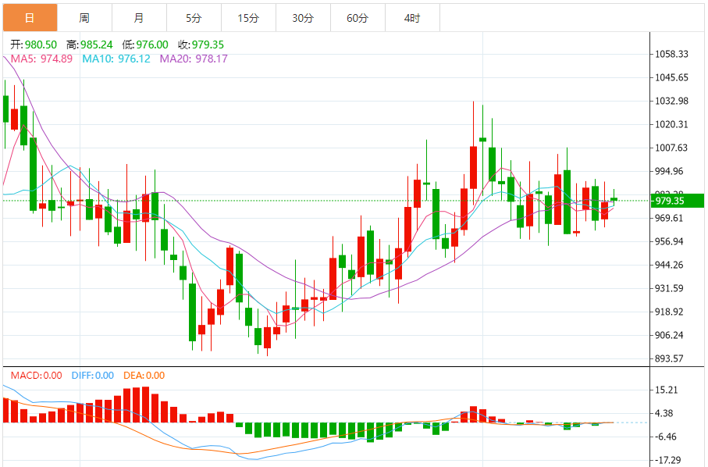Click the 1032.98 price axis label
The height and width of the screenshot is (467, 708).
pyautogui.click(x=671, y=102)
